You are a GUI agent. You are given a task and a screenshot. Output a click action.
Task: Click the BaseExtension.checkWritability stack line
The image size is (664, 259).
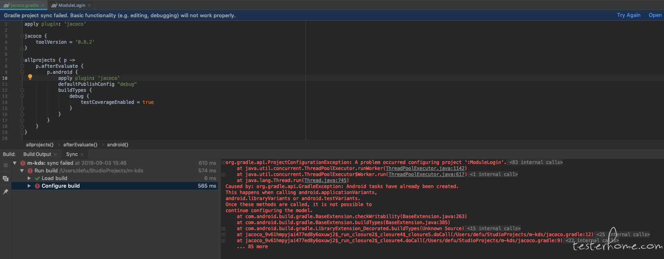coord(352,217)
